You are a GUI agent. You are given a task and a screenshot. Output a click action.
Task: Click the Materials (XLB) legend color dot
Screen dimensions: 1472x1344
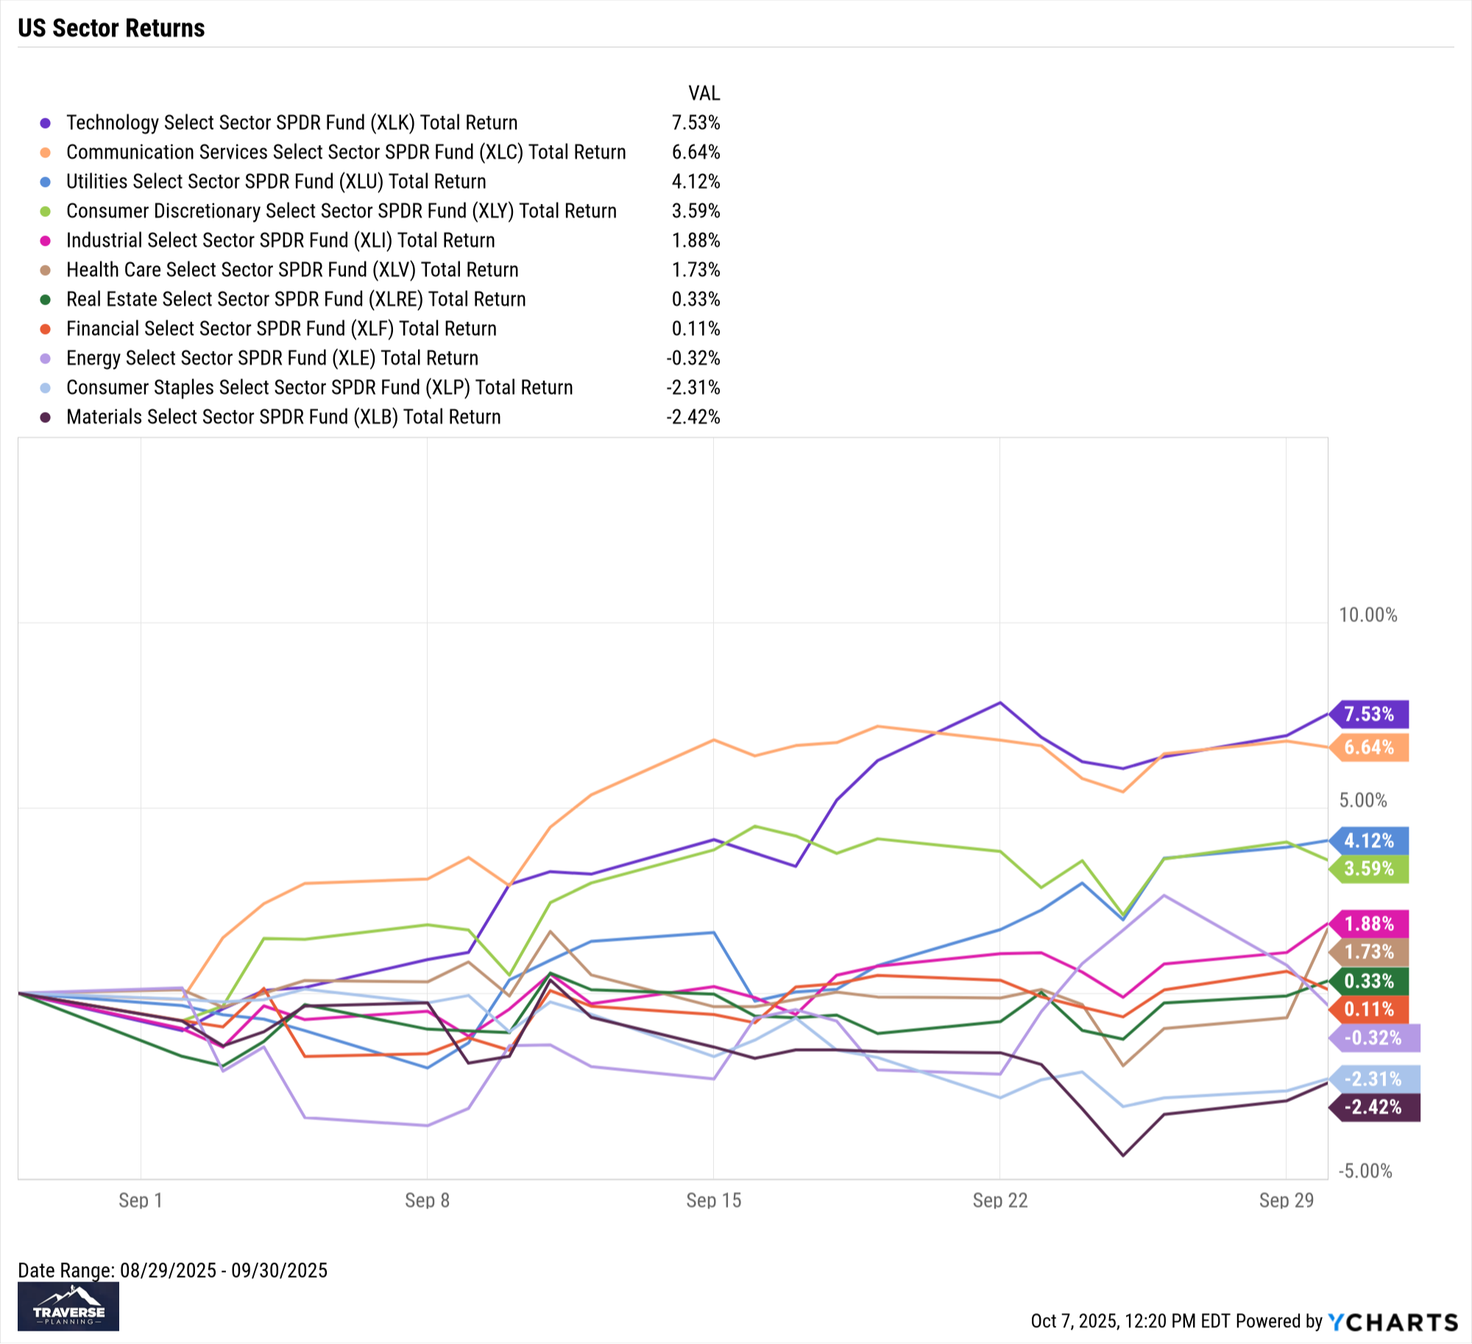pyautogui.click(x=46, y=417)
